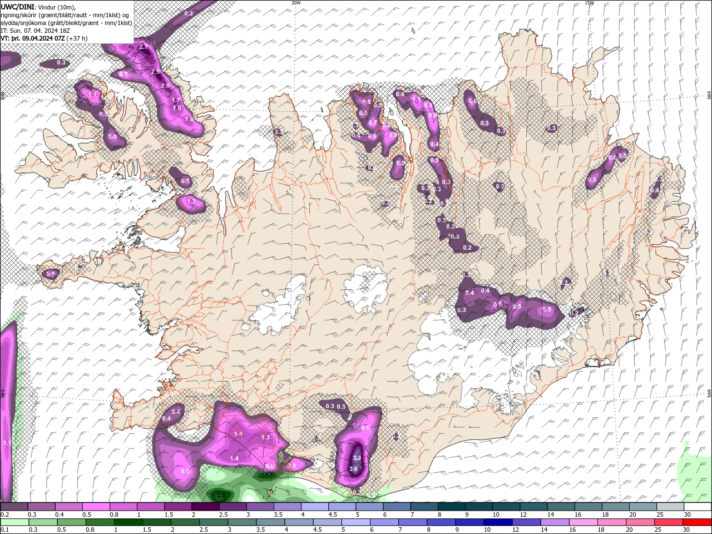Image resolution: width=712 pixels, height=534 pixels.
Task: Click the red swatch after 30 in the rain legend
Action: [x=698, y=522]
